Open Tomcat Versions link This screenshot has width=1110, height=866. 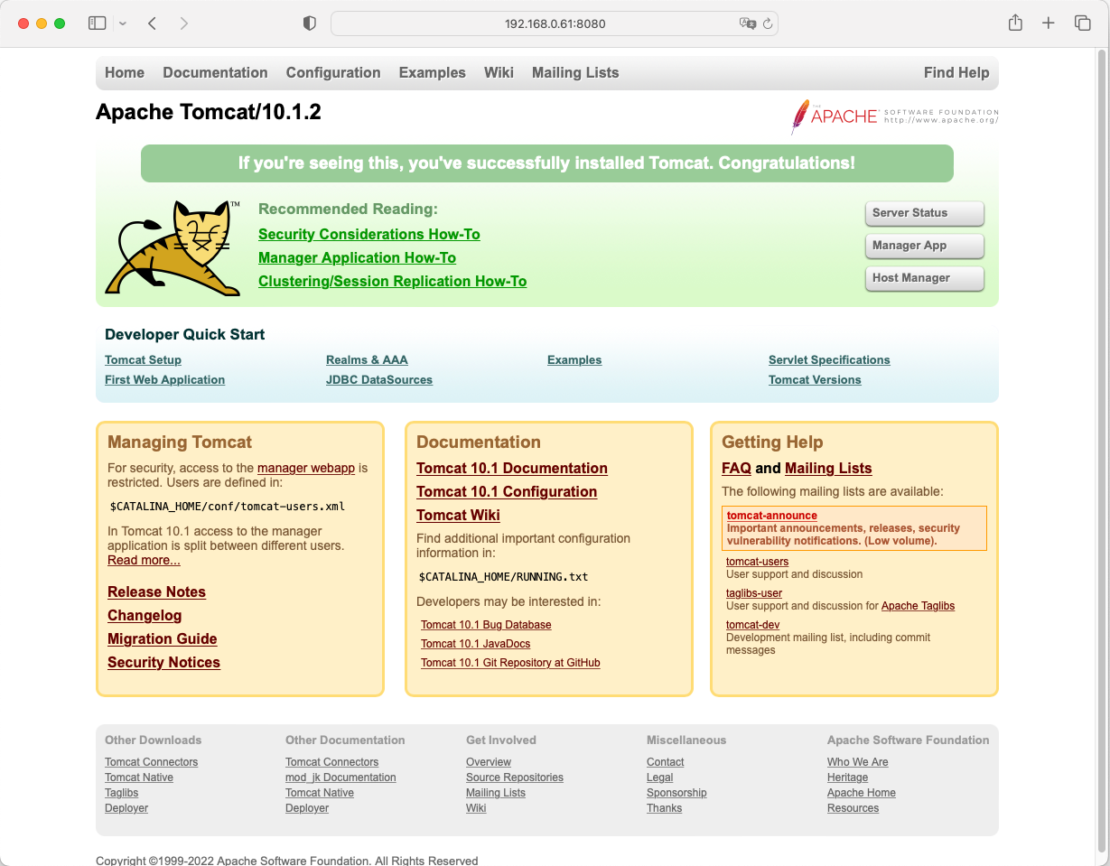pyautogui.click(x=815, y=379)
